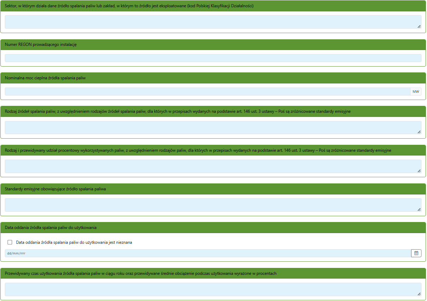Open the calendar date picker icon
The width and height of the screenshot is (427, 301).
416,253
